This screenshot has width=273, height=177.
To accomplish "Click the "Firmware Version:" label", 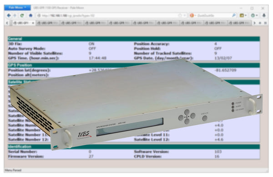I will (x=26, y=157).
